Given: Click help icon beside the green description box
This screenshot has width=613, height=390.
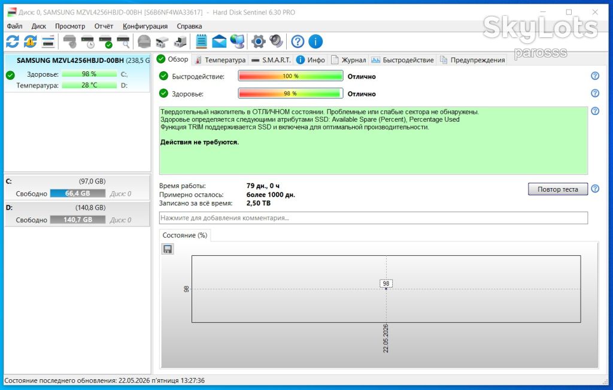Looking at the screenshot, I should click(x=595, y=111).
